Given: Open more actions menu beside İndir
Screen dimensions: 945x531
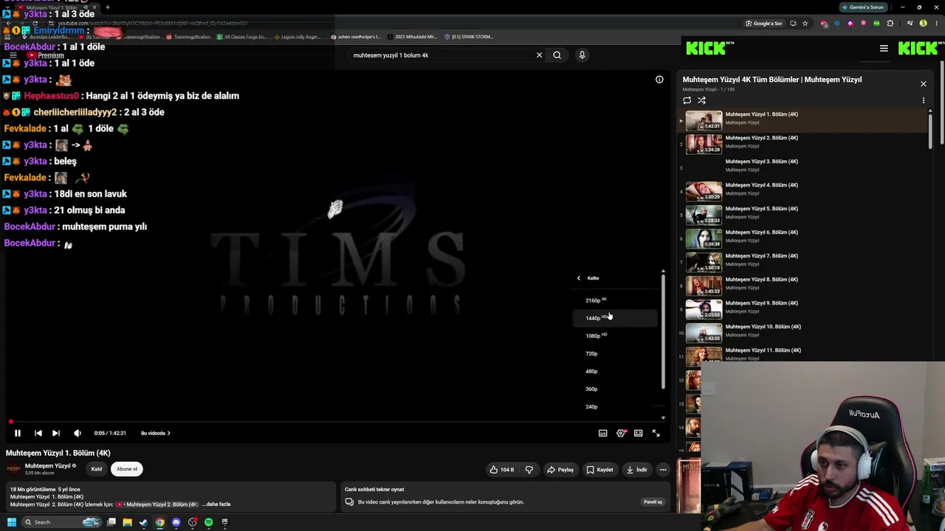Looking at the screenshot, I should click(663, 470).
